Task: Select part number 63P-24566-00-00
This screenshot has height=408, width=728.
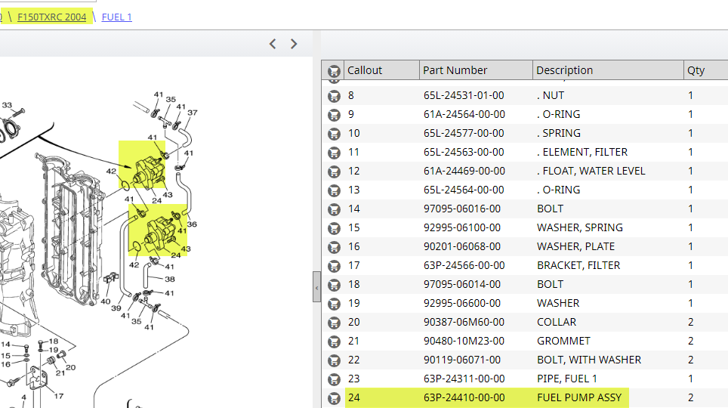Action: 464,265
